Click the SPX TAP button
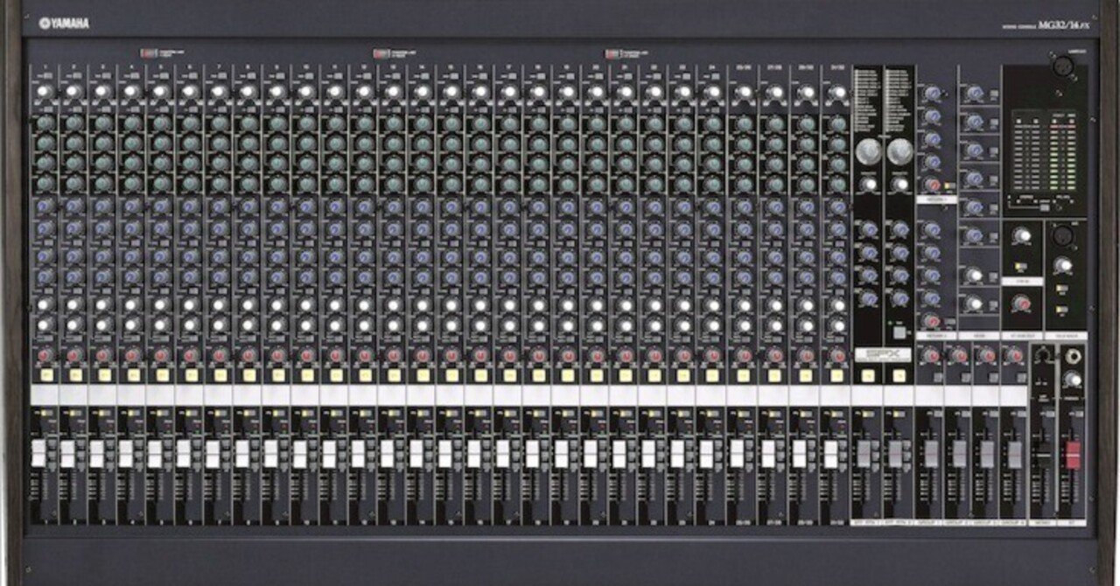Image resolution: width=1120 pixels, height=586 pixels. [899, 332]
